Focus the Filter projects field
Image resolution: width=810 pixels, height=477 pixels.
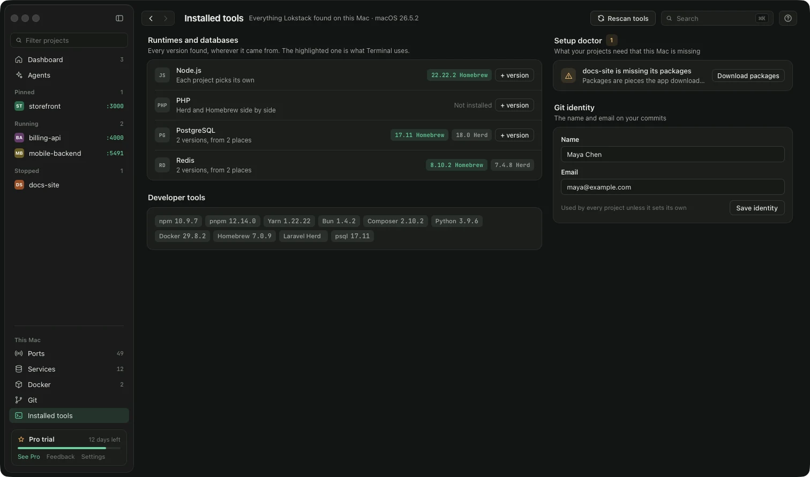pos(69,40)
